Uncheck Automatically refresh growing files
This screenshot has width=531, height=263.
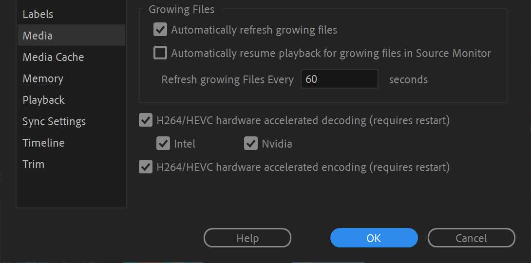[x=160, y=30]
